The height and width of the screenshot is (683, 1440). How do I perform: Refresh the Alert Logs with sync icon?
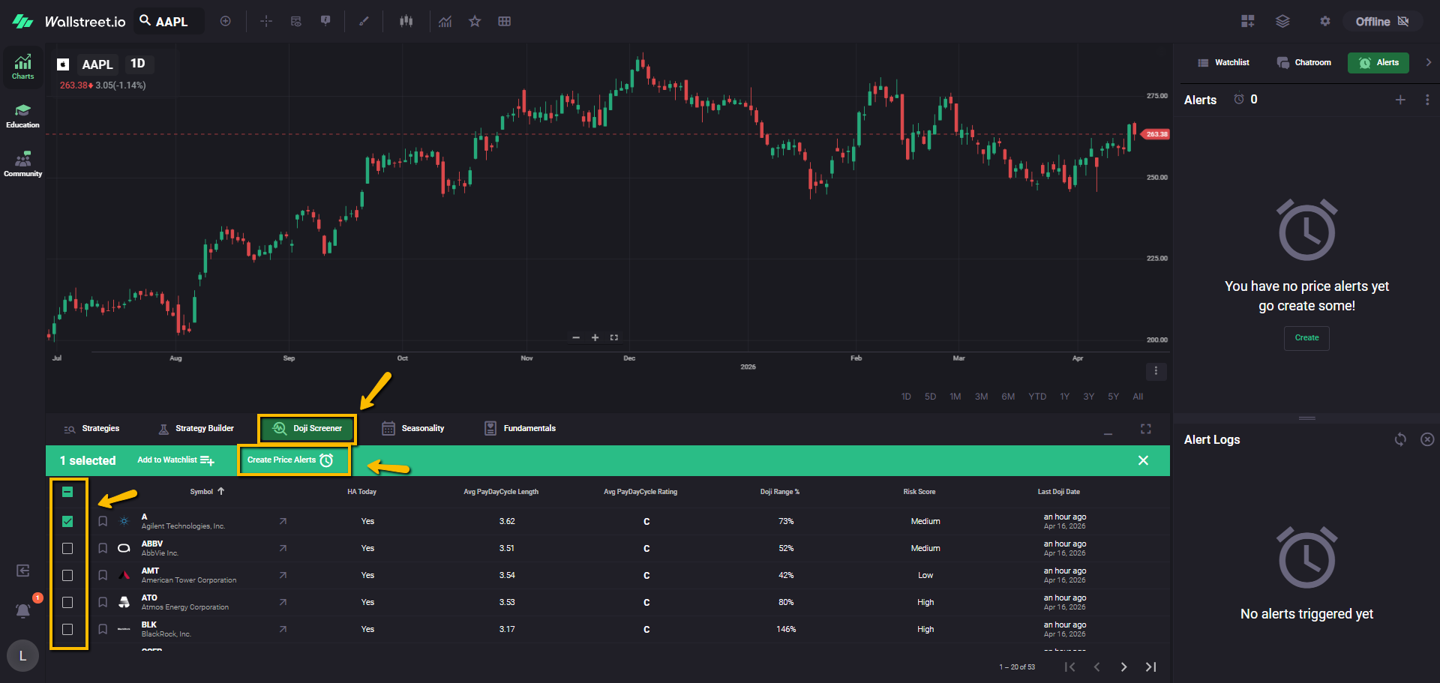[1400, 439]
